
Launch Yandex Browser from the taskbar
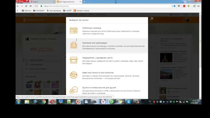(x=103, y=102)
